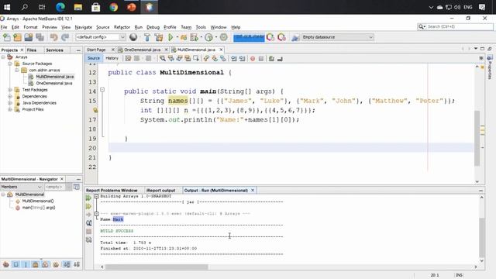Open Chrome from the taskbar
This screenshot has width=496, height=279.
click(x=114, y=7)
